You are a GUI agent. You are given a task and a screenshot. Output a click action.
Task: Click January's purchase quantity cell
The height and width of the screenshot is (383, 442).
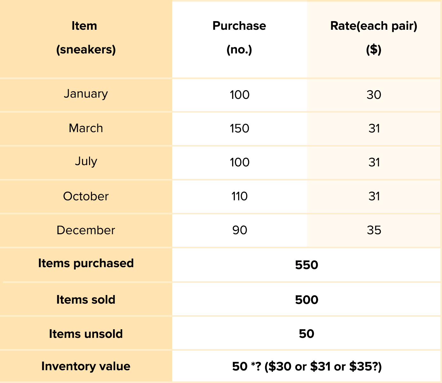tap(240, 95)
